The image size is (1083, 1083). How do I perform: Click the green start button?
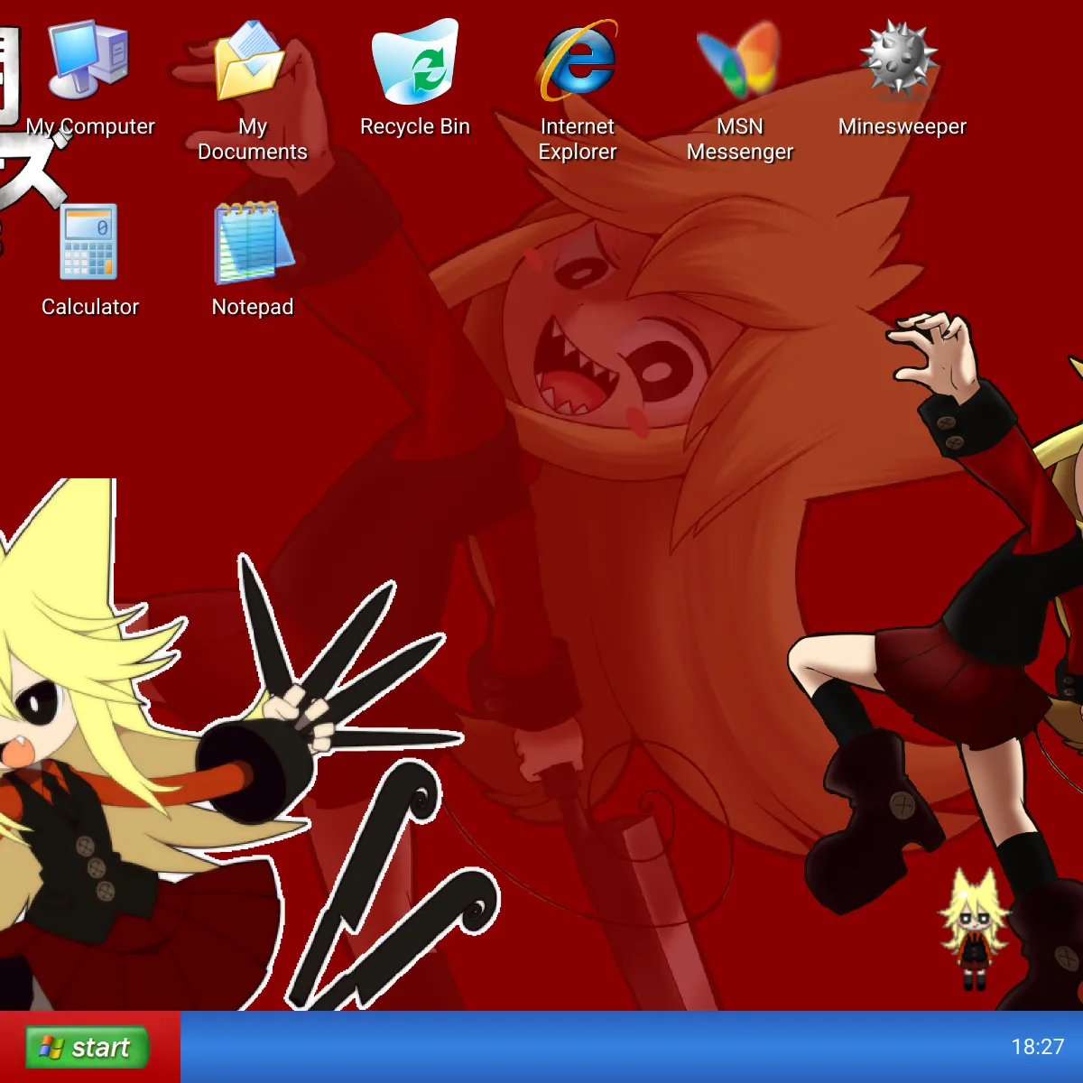click(87, 1047)
